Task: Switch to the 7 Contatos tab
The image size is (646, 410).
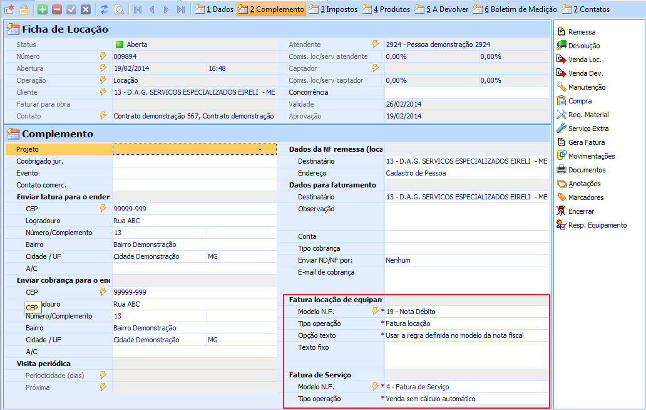Action: tap(586, 9)
